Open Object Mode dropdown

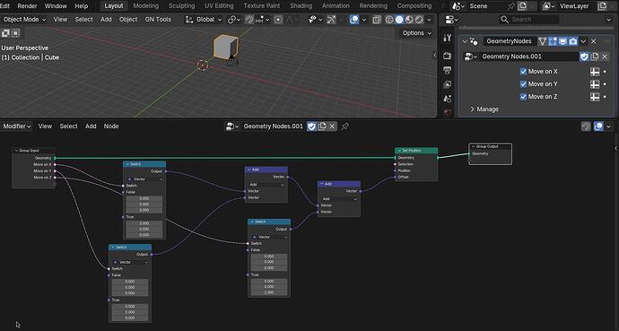(x=24, y=20)
